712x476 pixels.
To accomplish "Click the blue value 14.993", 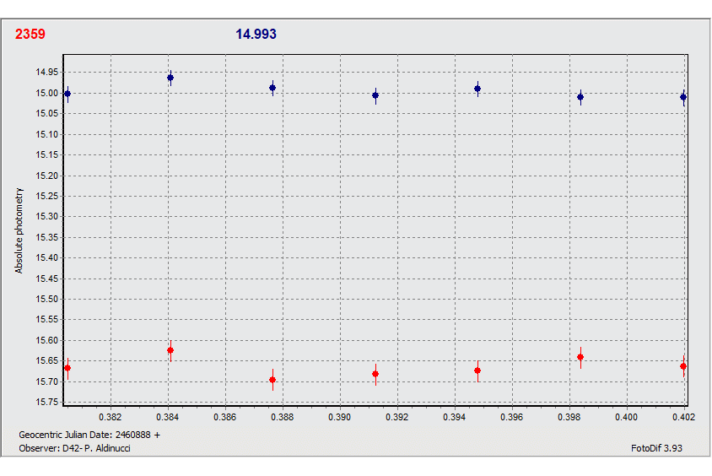I will (x=256, y=34).
